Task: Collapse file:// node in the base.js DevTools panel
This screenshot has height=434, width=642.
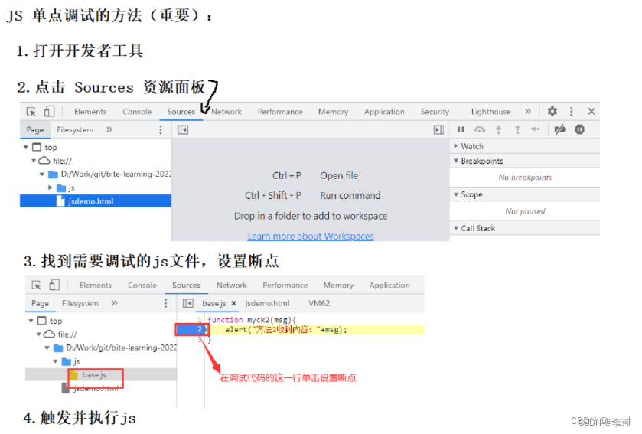Action: [39, 334]
